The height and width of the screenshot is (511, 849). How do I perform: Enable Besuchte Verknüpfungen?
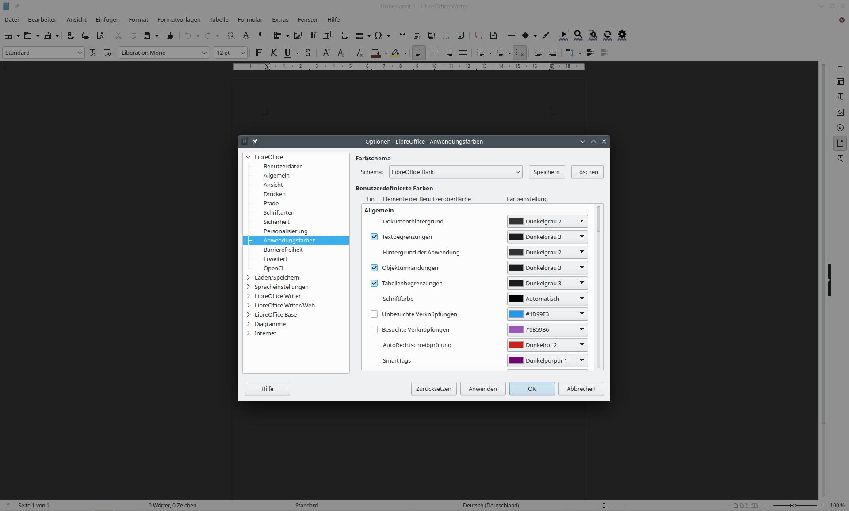[x=374, y=329]
